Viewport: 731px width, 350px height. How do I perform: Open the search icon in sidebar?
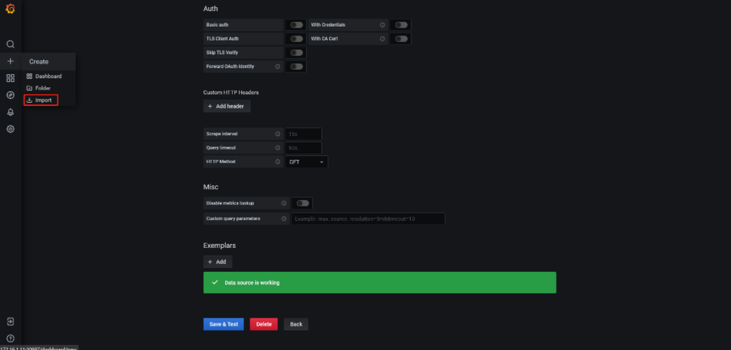pos(10,44)
